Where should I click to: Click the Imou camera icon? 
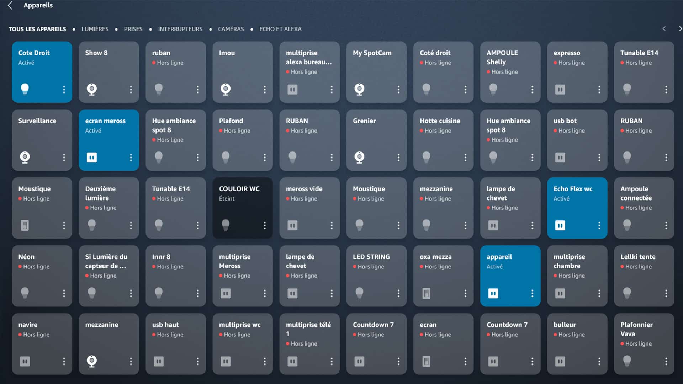226,89
